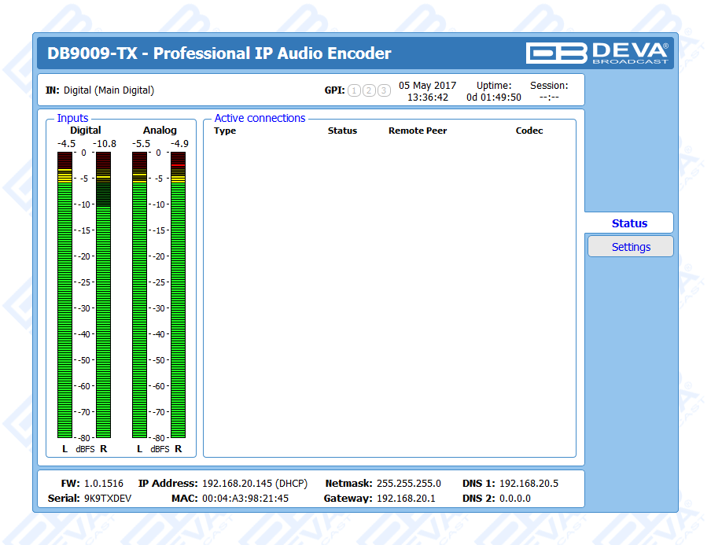Image resolution: width=711 pixels, height=545 pixels.
Task: Click the IP address 192.168.20.145 value
Action: tap(254, 484)
